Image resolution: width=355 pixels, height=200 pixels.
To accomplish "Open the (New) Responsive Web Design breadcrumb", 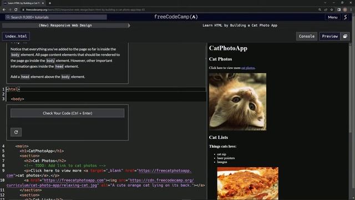I will [x=65, y=26].
